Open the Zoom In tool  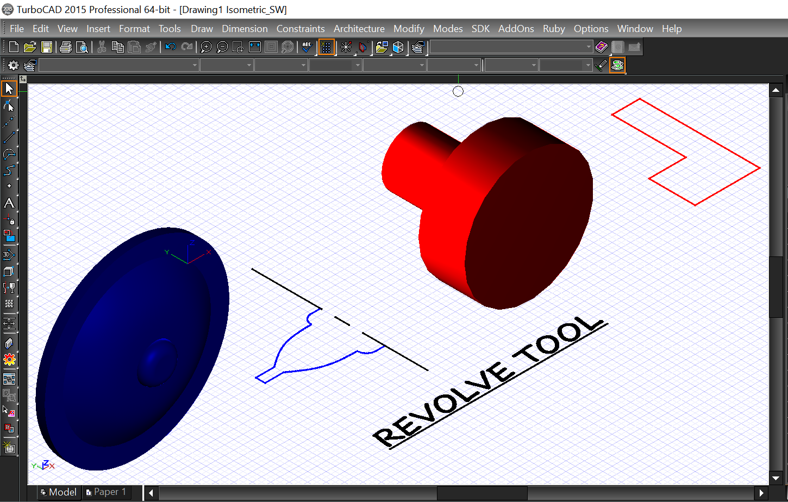(205, 47)
